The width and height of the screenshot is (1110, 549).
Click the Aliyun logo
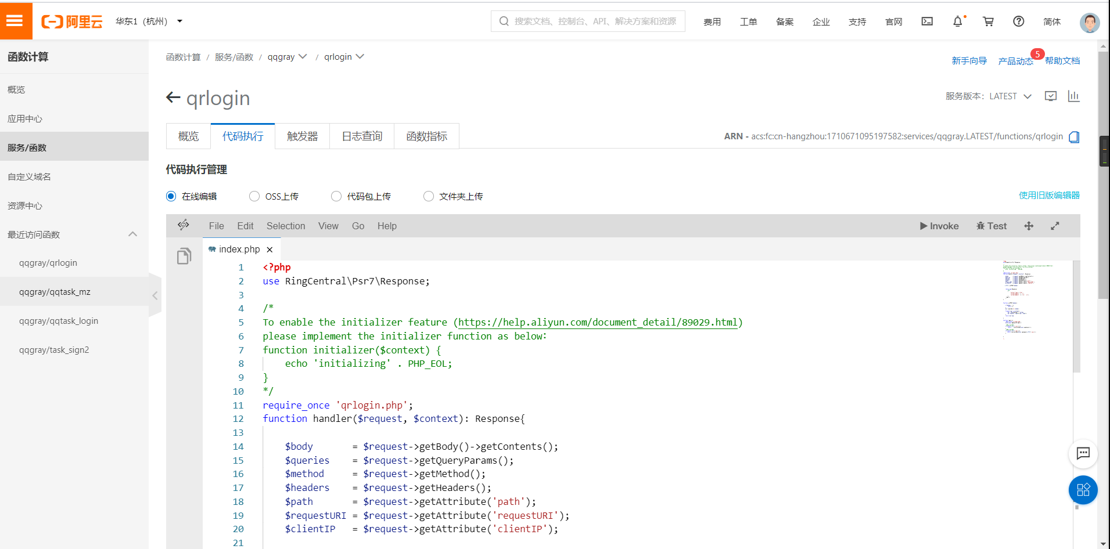tap(72, 21)
